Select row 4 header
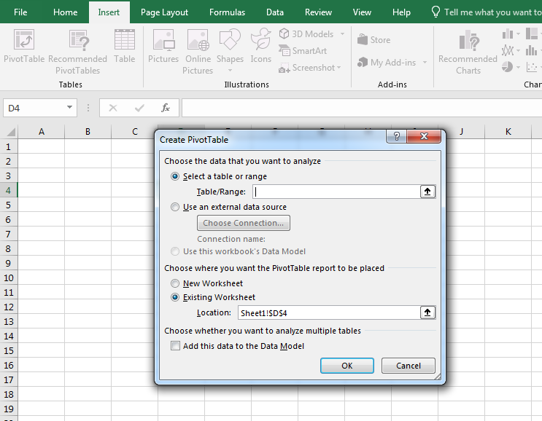542x421 pixels. pyautogui.click(x=8, y=191)
